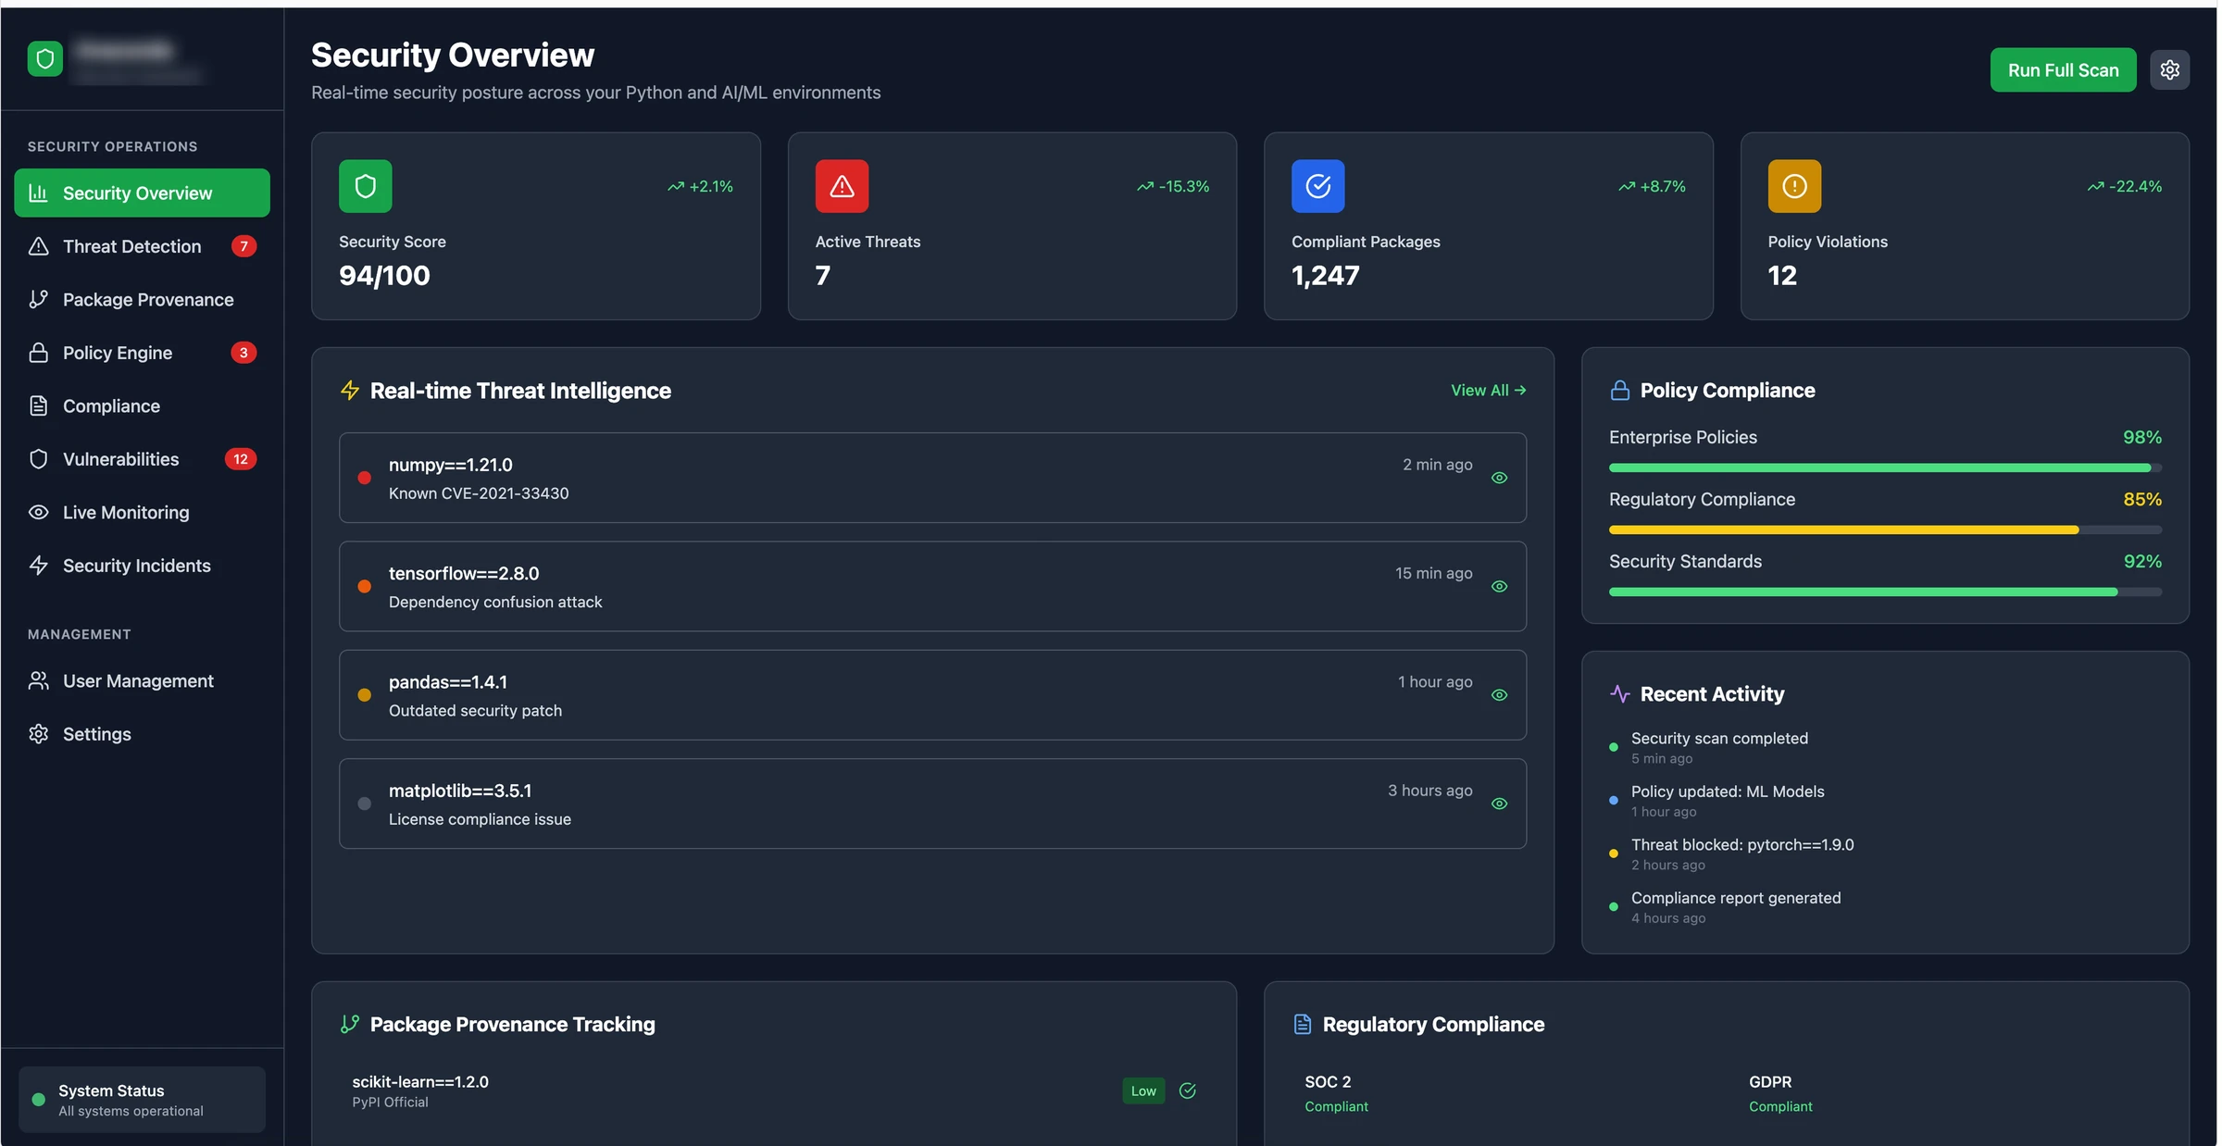Click the branch icon beside Package Provenance Tracking

(x=349, y=1024)
